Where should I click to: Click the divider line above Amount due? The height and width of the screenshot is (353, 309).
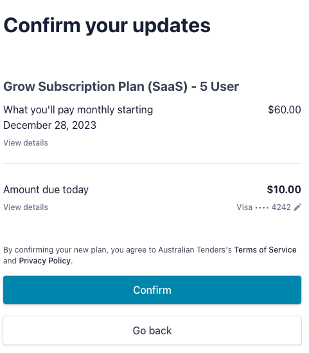click(152, 163)
